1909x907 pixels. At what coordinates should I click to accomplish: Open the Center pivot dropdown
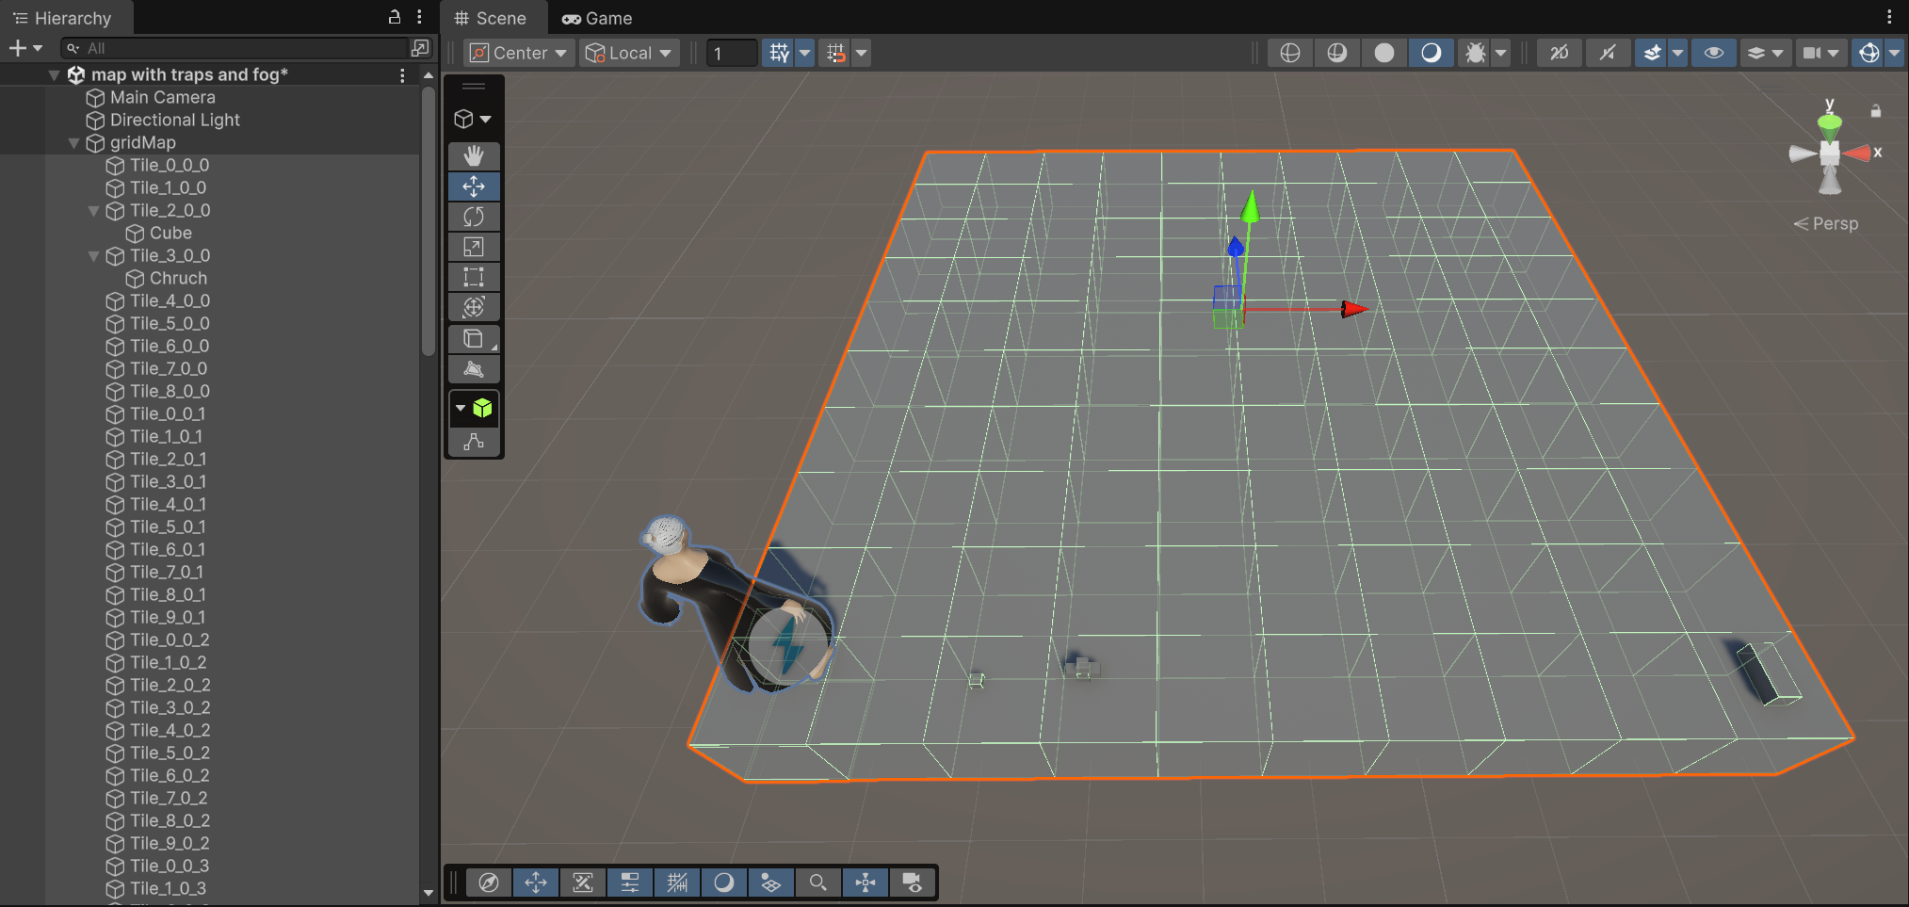tap(518, 53)
